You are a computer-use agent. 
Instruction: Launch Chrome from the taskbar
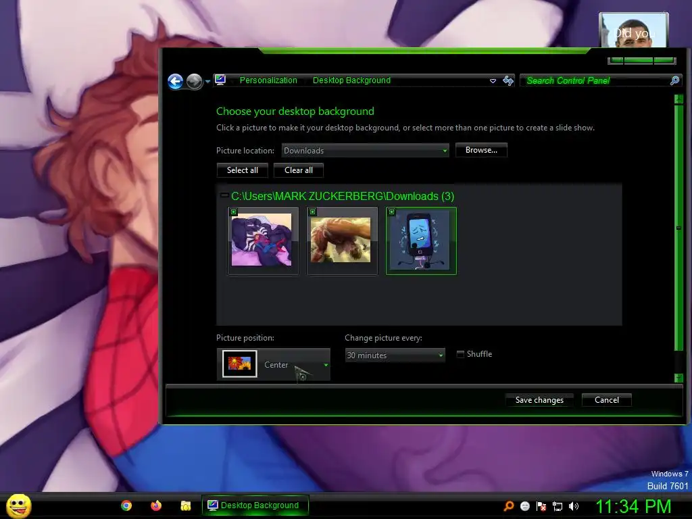(126, 505)
